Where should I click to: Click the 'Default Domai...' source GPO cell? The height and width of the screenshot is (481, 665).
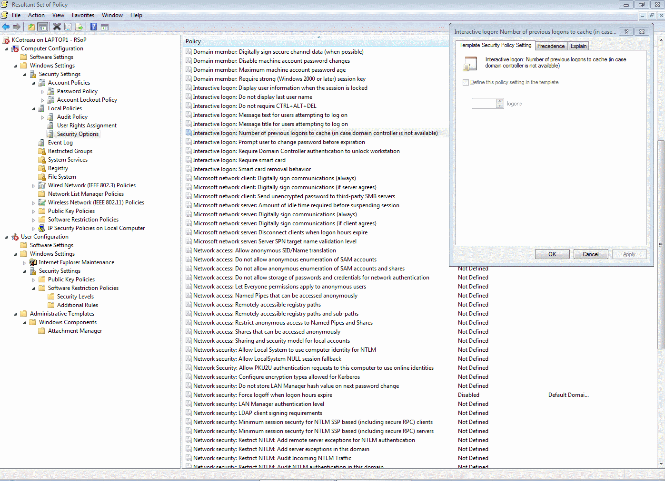(568, 395)
